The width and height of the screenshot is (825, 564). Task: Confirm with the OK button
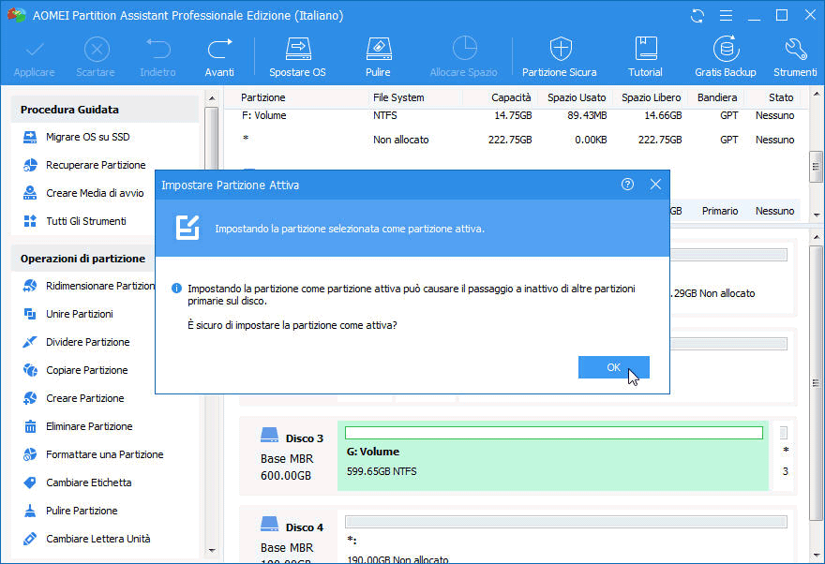613,367
